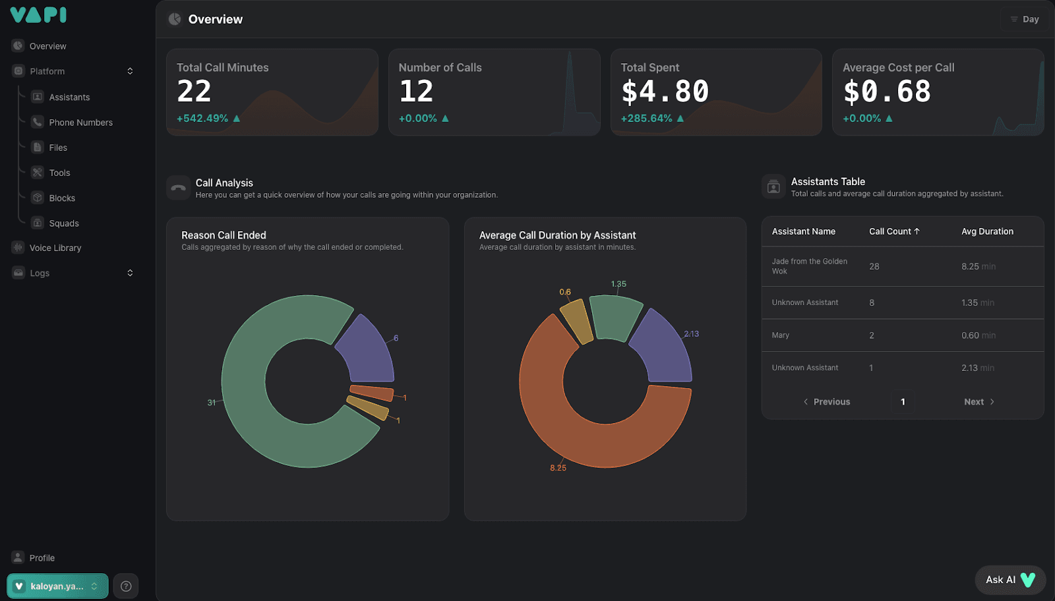
Task: Click the Files document icon
Action: point(38,148)
